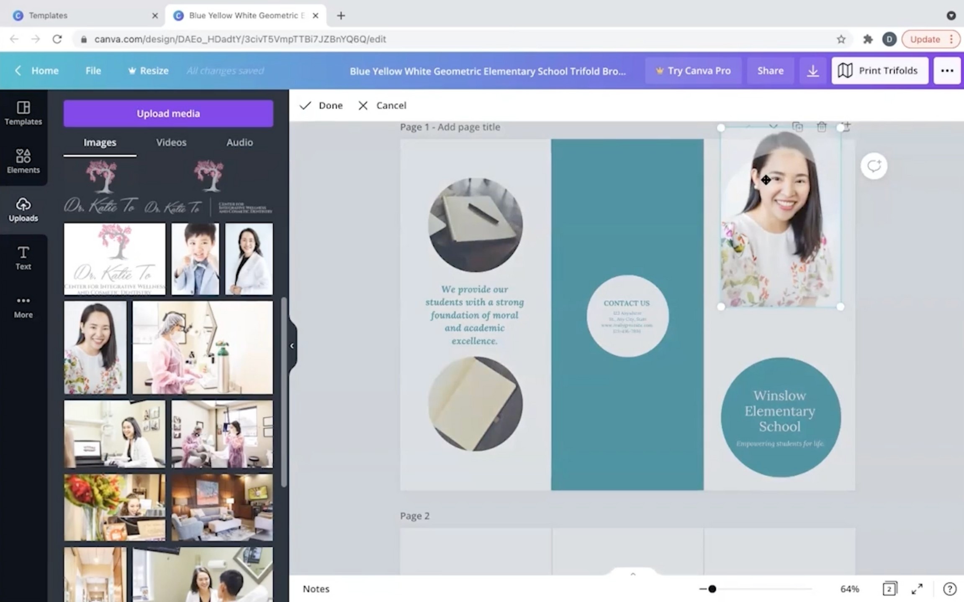Confirm crop with Done button
This screenshot has height=602, width=964.
click(x=321, y=105)
